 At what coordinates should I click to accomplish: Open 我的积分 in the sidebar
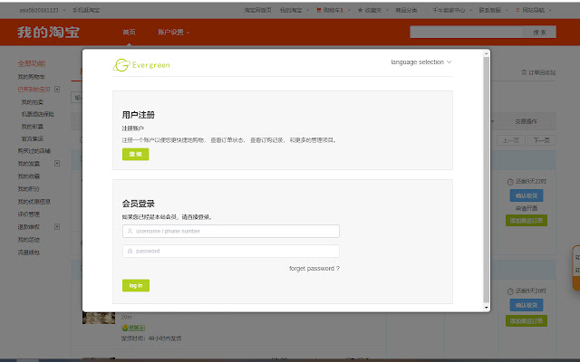[x=29, y=189]
